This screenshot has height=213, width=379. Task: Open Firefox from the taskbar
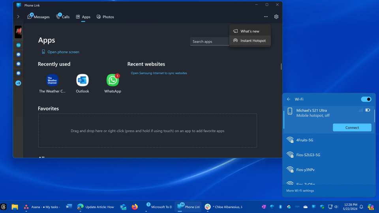[135, 207]
